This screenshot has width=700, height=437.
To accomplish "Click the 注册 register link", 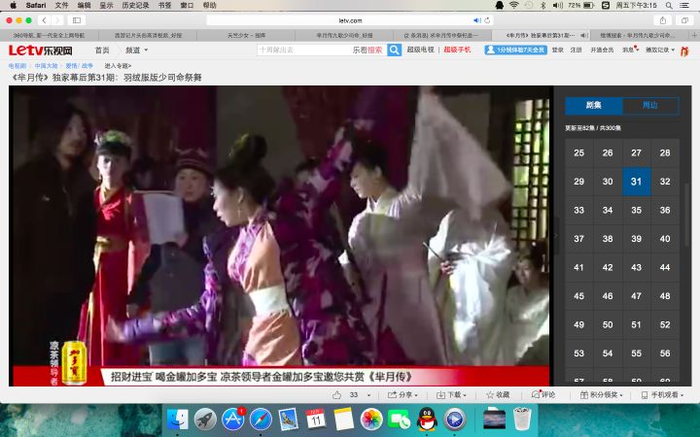I will coord(576,50).
